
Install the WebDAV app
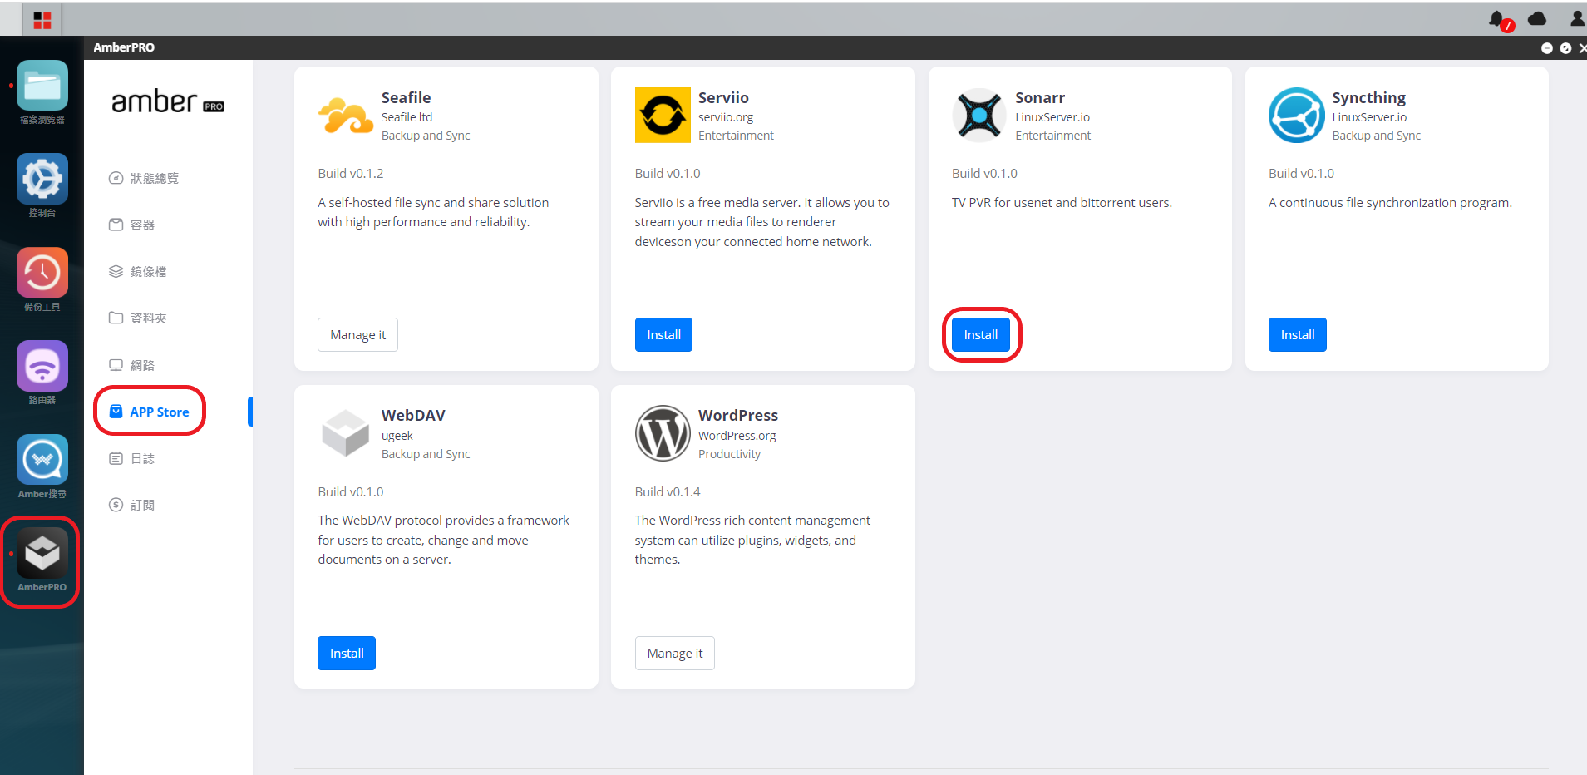click(x=347, y=654)
